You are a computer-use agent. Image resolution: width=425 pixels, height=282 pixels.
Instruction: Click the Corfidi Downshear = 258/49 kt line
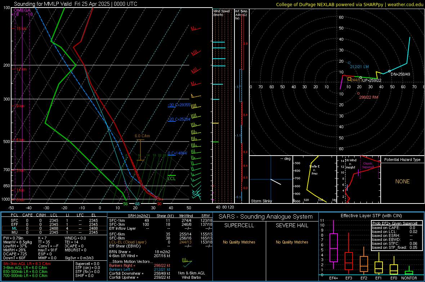[140, 273]
